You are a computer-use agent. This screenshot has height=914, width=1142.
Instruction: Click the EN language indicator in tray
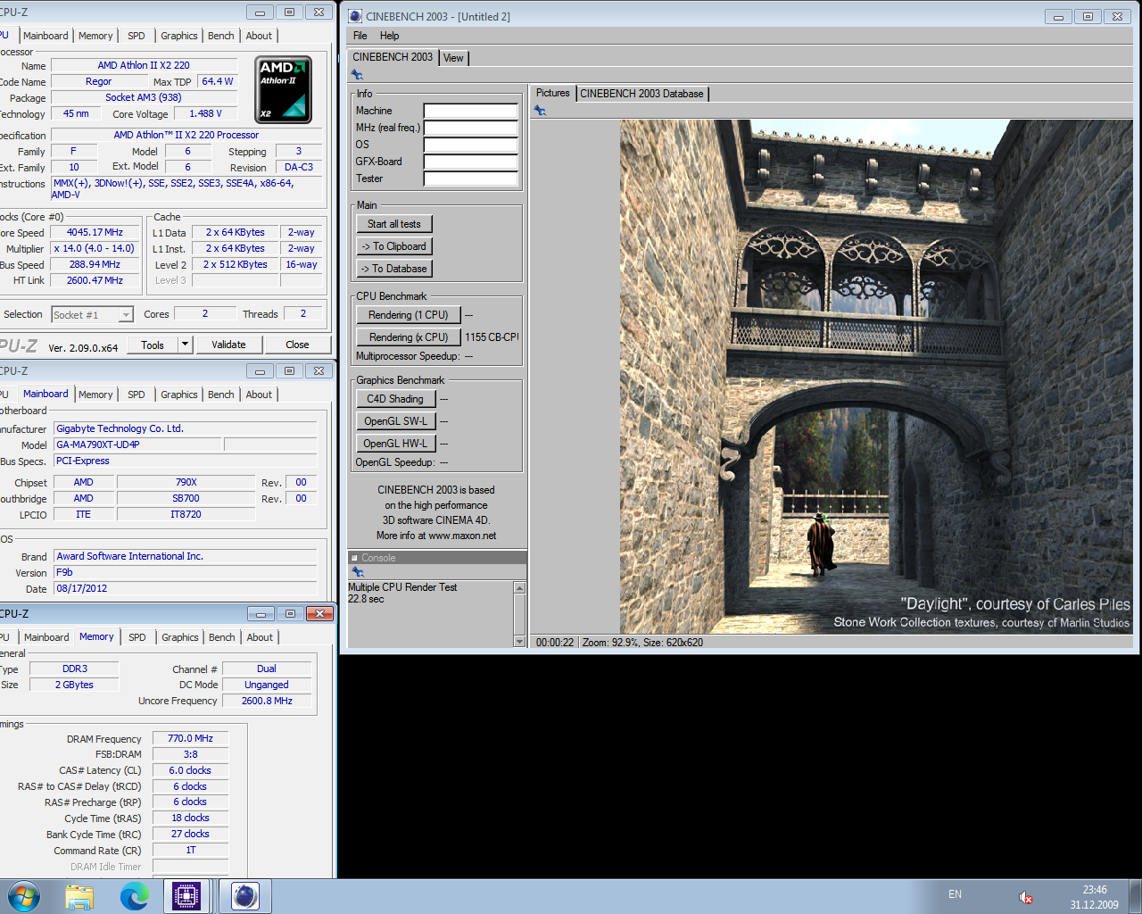point(955,894)
